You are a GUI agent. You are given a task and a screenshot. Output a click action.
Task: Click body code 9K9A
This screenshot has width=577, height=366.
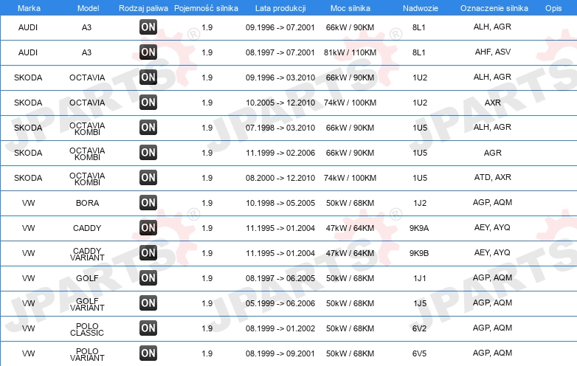coord(419,228)
